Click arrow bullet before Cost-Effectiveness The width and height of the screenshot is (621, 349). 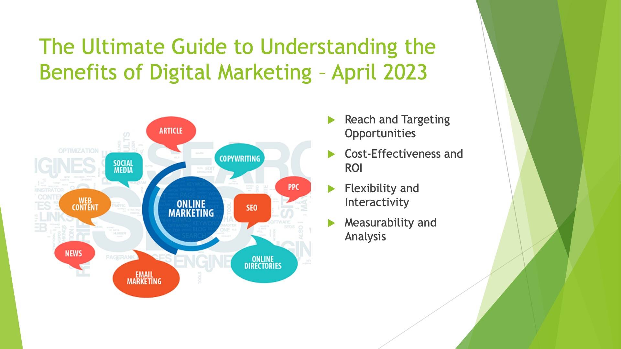(331, 154)
